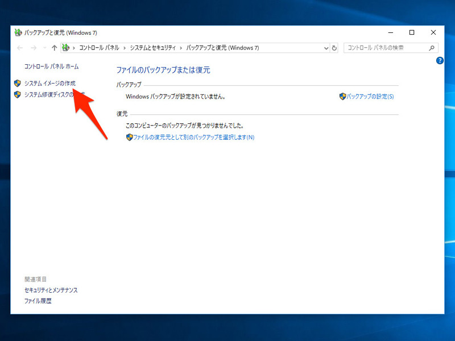Image resolution: width=455 pixels, height=341 pixels.
Task: Select コントロール パネル in the breadcrumb
Action: pyautogui.click(x=99, y=48)
